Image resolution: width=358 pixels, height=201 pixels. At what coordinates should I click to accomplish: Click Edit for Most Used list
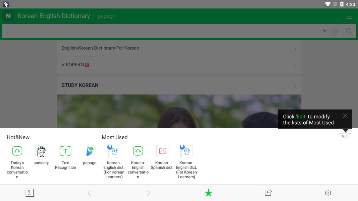click(x=345, y=136)
